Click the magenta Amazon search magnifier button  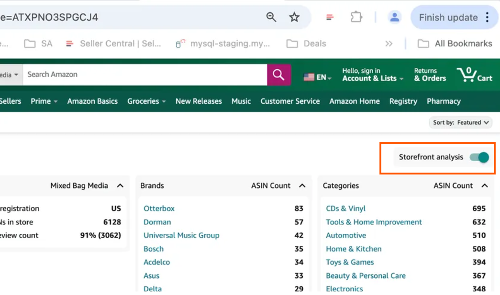click(278, 75)
